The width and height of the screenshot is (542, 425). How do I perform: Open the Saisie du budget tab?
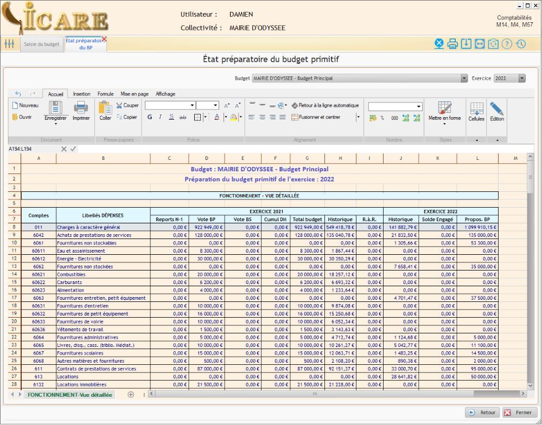[41, 44]
